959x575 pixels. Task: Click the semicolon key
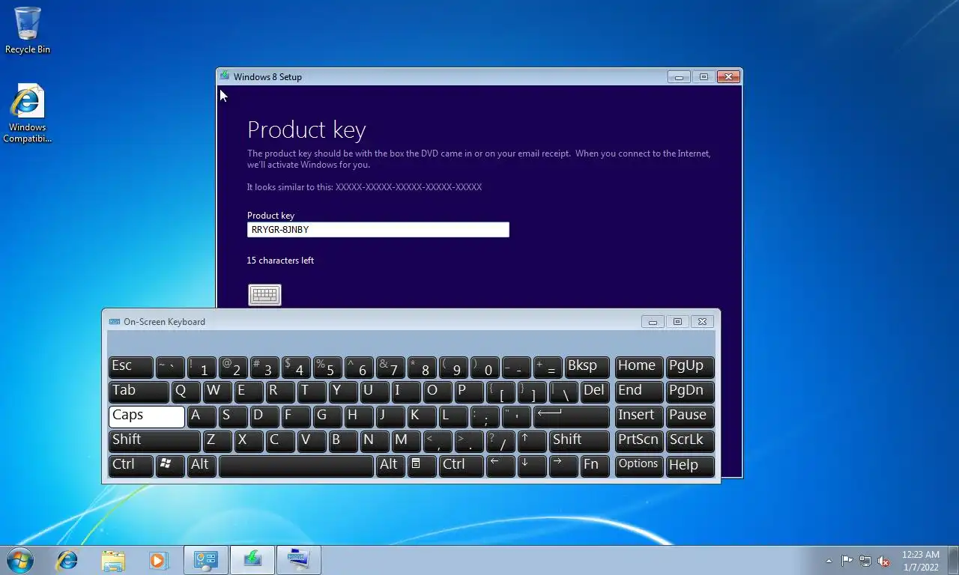coord(485,416)
